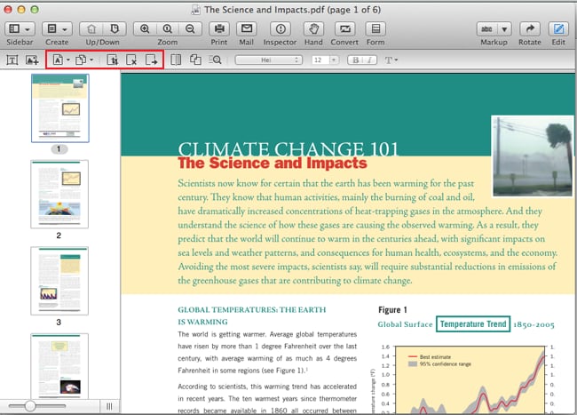This screenshot has width=577, height=415.
Task: Expand the Create dropdown arrow
Action: click(x=65, y=29)
